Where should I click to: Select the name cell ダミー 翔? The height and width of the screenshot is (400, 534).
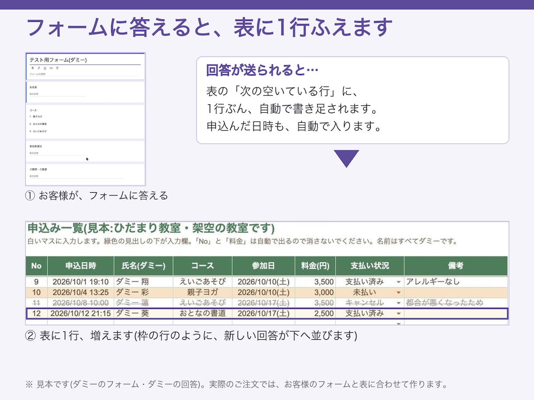pyautogui.click(x=143, y=282)
